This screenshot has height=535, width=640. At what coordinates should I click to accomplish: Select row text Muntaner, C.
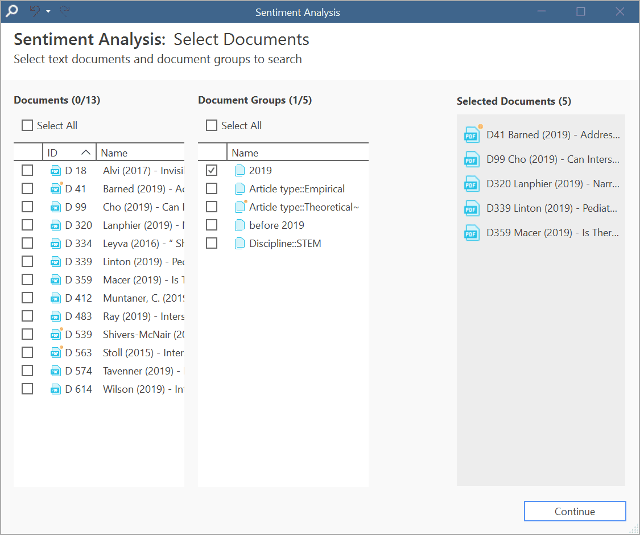click(x=131, y=298)
